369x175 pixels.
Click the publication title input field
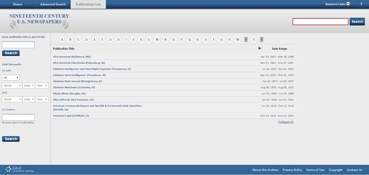coord(18,45)
